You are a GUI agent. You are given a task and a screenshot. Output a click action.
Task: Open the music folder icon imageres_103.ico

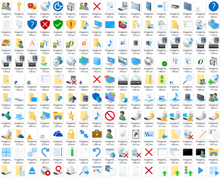tap(84, 25)
